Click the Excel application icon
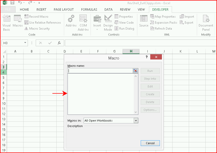The height and width of the screenshot is (153, 217). pyautogui.click(x=5, y=3)
